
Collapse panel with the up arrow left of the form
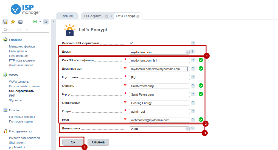click(x=54, y=22)
